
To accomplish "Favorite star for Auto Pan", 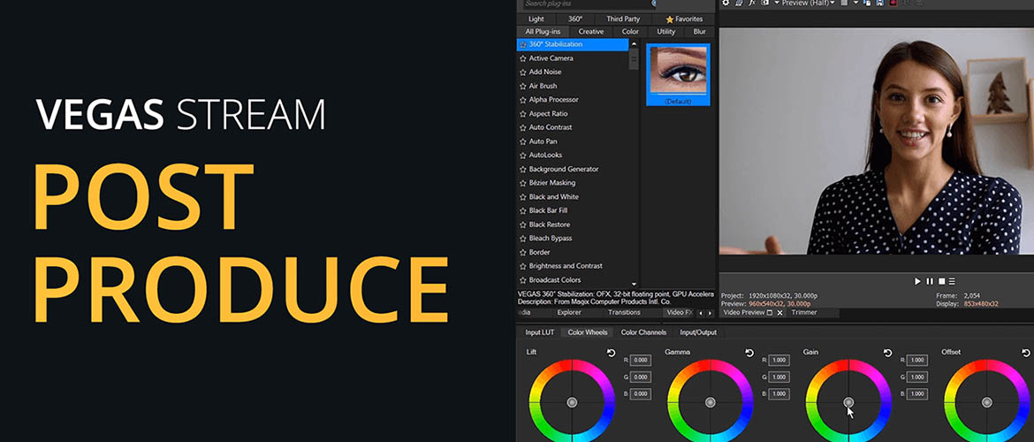I will click(523, 141).
